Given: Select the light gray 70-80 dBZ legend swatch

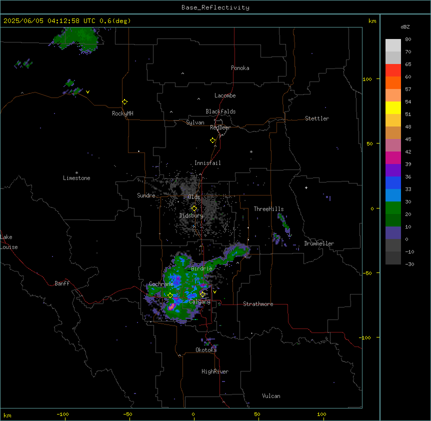Looking at the screenshot, I should tap(393, 45).
